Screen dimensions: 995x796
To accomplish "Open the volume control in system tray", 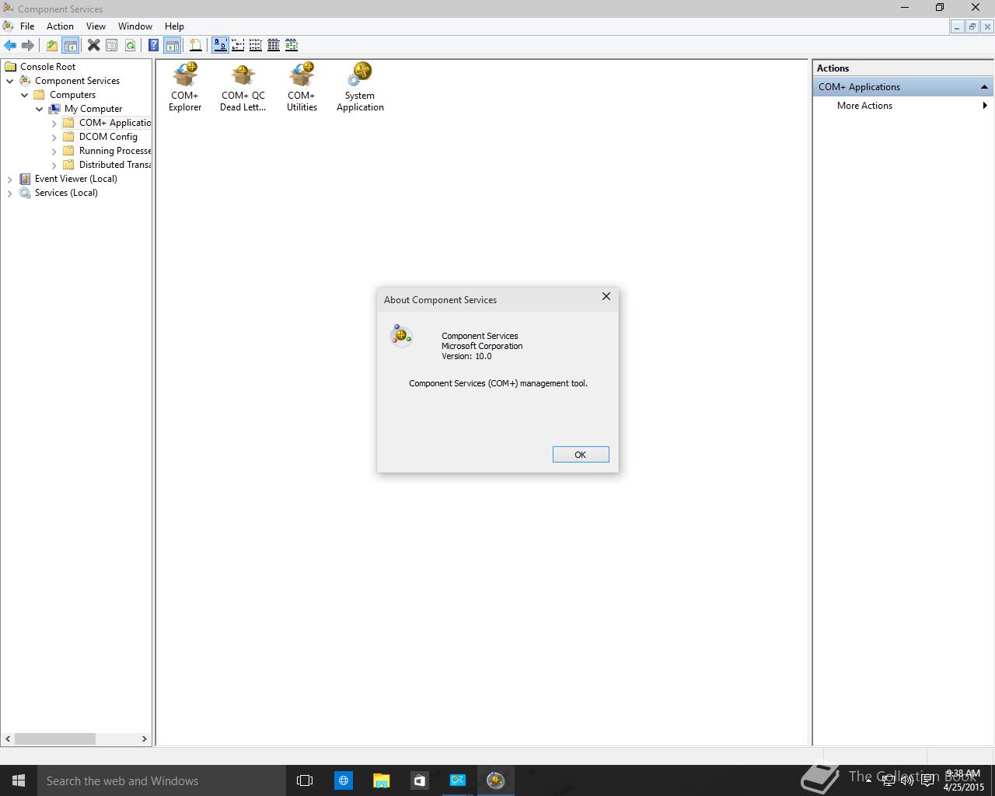I will (906, 780).
